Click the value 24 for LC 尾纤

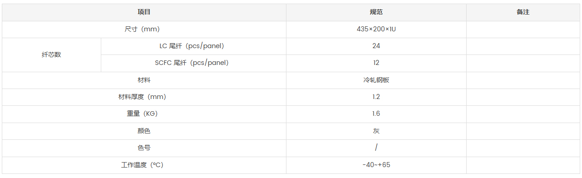tap(376, 46)
